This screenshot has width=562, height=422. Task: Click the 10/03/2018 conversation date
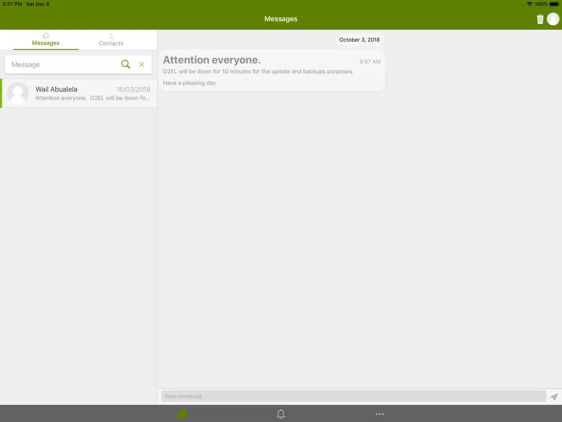134,89
